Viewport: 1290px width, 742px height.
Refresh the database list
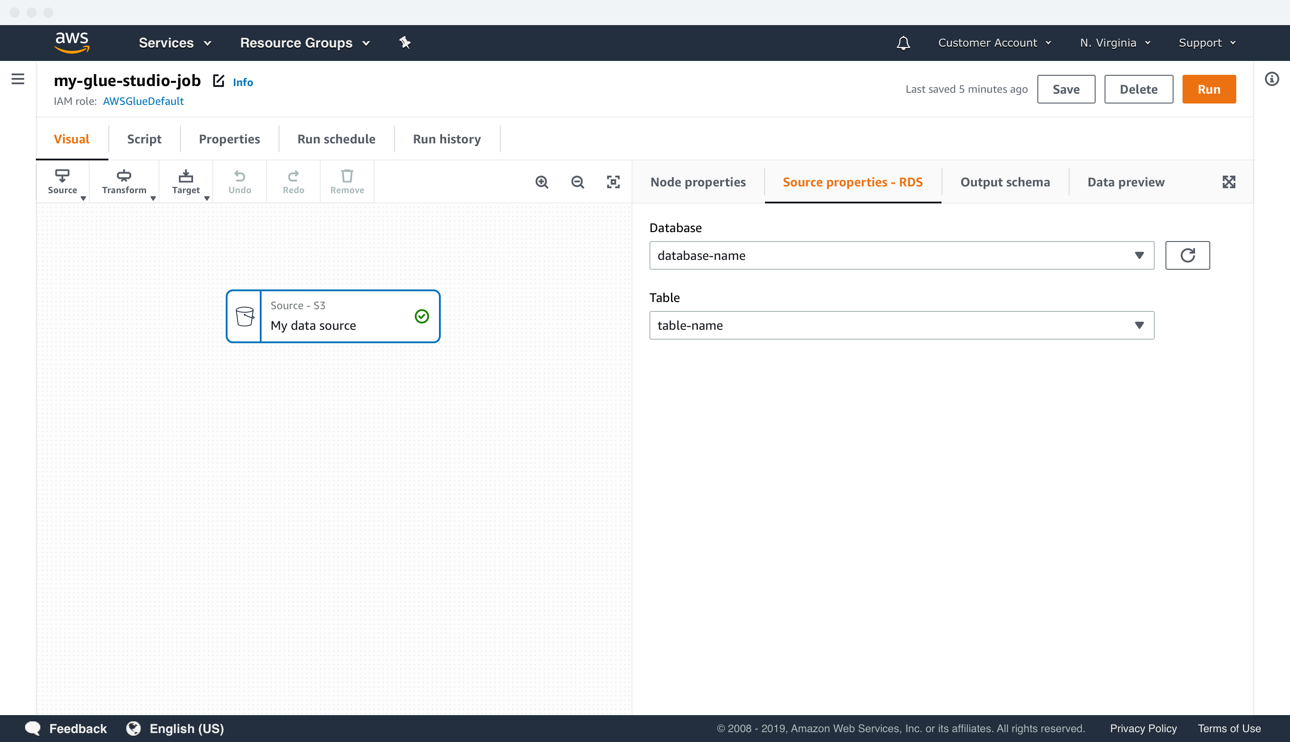pyautogui.click(x=1187, y=255)
